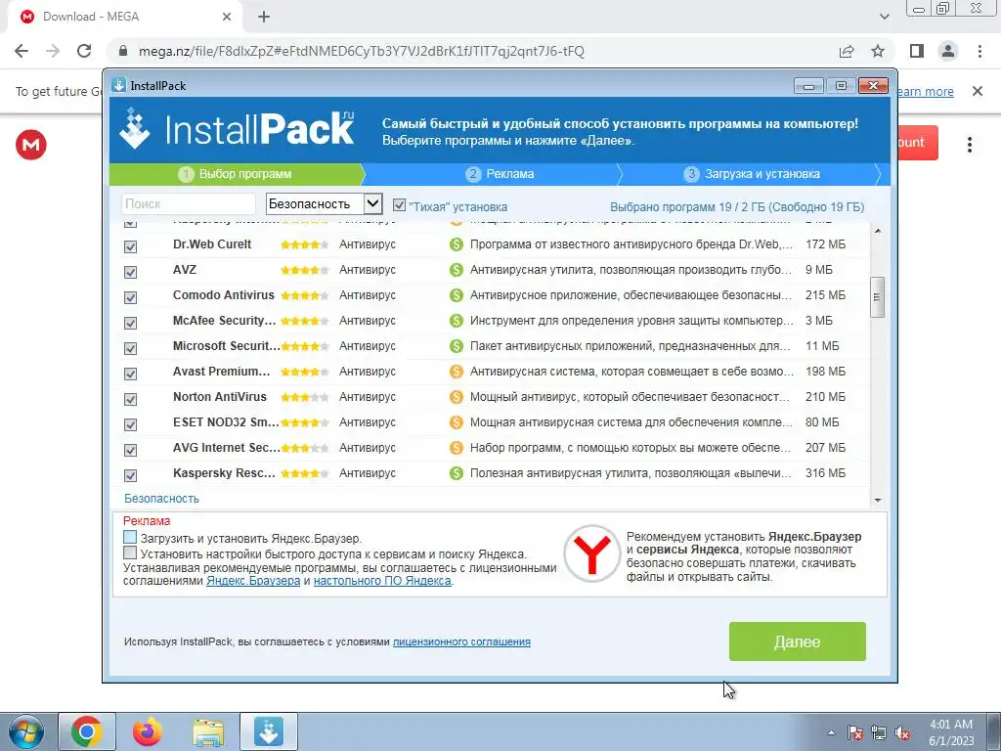1001x751 pixels.
Task: Open the Chrome profile icon
Action: (948, 51)
